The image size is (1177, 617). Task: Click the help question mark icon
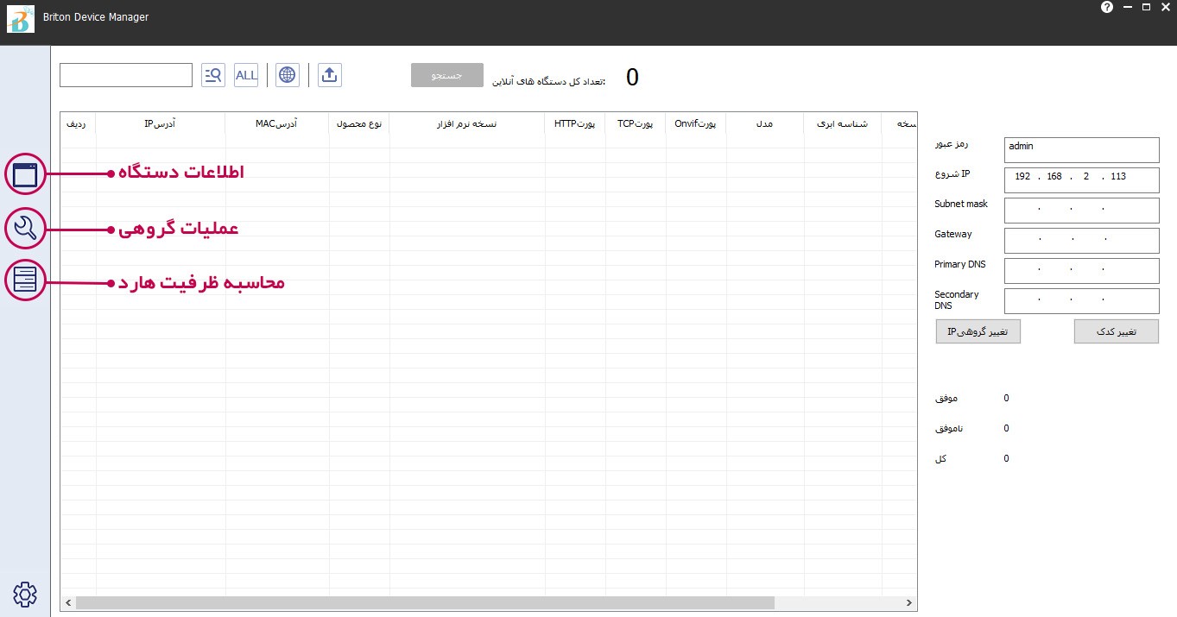1107,7
